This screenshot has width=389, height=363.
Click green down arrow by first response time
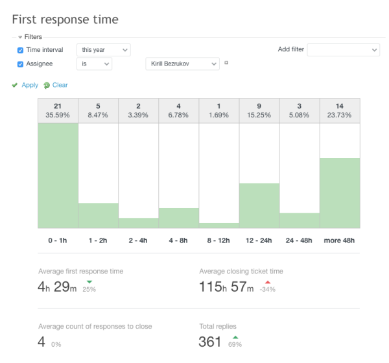pos(89,281)
